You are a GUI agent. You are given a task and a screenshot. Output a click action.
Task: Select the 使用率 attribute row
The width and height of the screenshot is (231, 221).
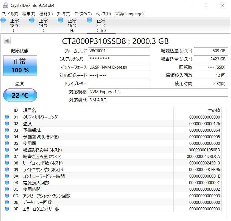click(112, 143)
